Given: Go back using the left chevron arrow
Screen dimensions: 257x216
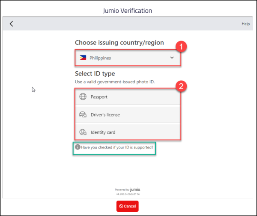Looking at the screenshot, I should click(x=11, y=23).
